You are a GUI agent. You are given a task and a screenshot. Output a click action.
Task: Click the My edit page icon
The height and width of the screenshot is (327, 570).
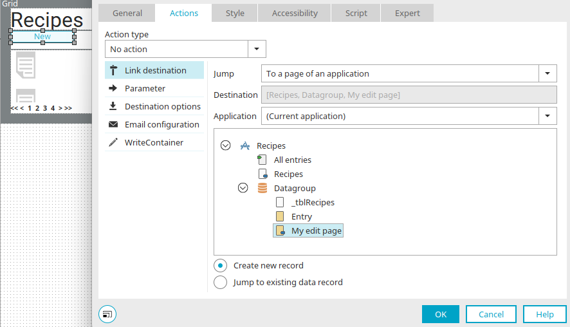(280, 230)
